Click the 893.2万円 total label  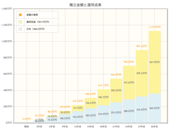(142, 46)
